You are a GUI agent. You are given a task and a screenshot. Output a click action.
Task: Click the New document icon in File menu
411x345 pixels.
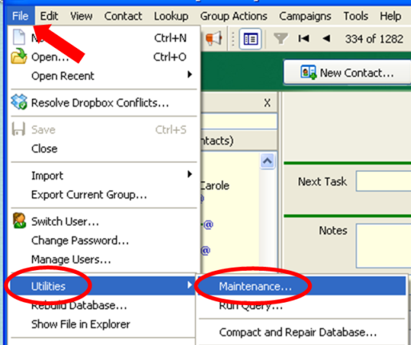tap(19, 37)
